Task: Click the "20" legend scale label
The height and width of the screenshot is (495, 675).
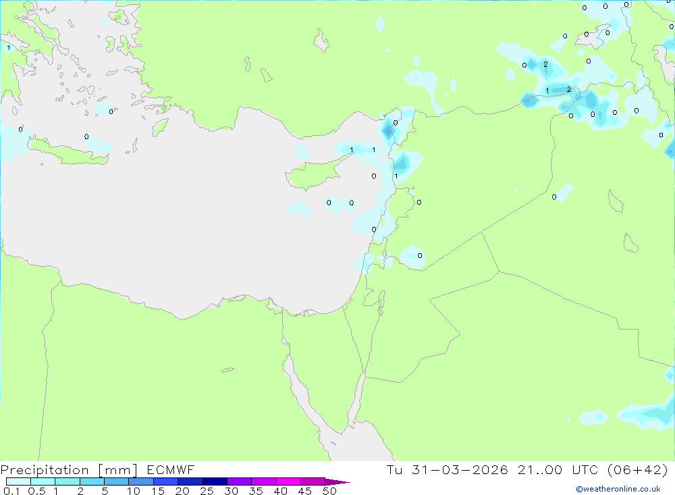Action: coord(182,491)
